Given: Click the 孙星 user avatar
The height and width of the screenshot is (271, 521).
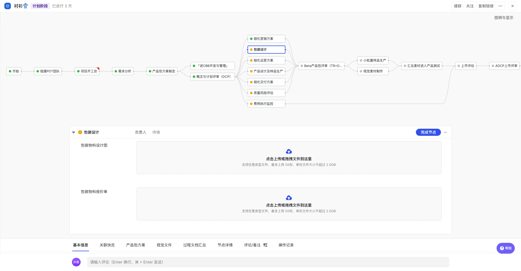Looking at the screenshot, I should point(76,262).
